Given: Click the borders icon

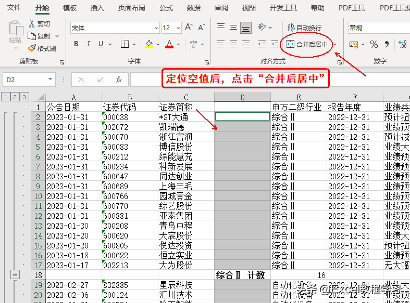Looking at the screenshot, I should pos(124,44).
